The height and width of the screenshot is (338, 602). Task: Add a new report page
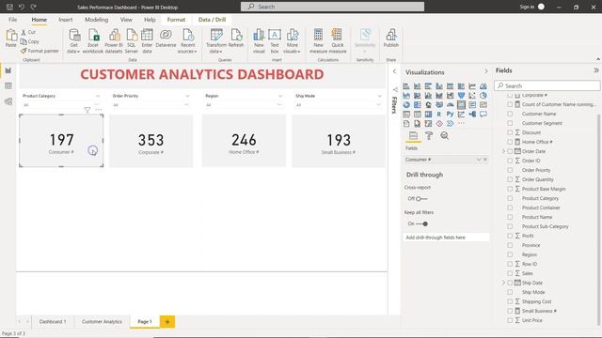[x=167, y=322]
